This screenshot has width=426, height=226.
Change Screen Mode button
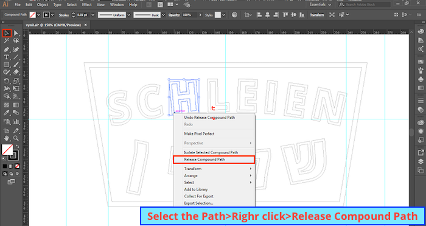coord(11,182)
